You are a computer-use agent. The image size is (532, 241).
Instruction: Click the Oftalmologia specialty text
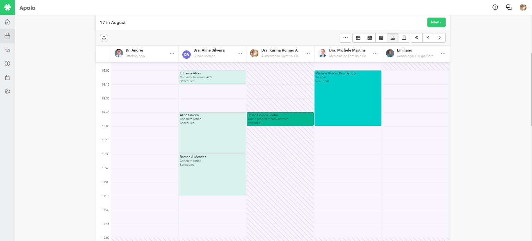[x=135, y=56]
